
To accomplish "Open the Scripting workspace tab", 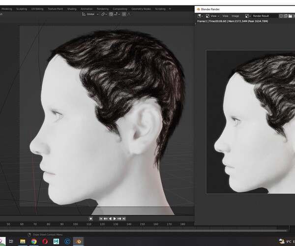I will (x=160, y=9).
